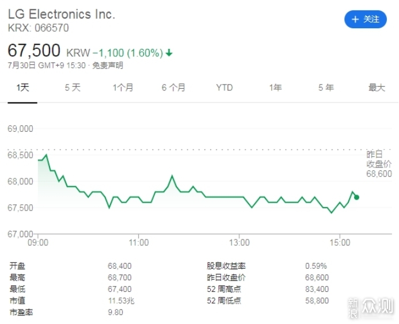Click the 市值 value 11.53兆
The image size is (399, 324).
coord(121,300)
